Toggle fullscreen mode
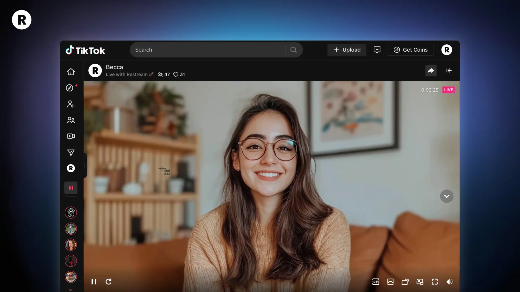This screenshot has width=520, height=292. (x=435, y=282)
